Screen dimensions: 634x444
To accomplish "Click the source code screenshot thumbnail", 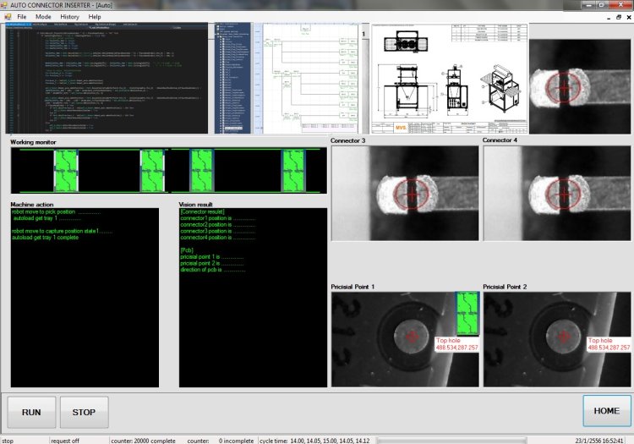I will coord(107,78).
